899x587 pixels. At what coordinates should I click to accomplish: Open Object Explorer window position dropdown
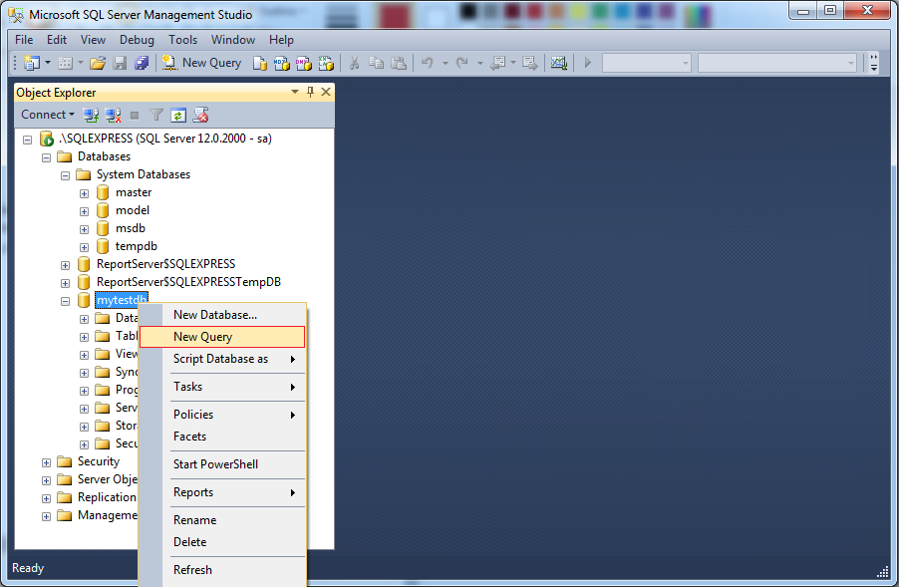tap(295, 92)
